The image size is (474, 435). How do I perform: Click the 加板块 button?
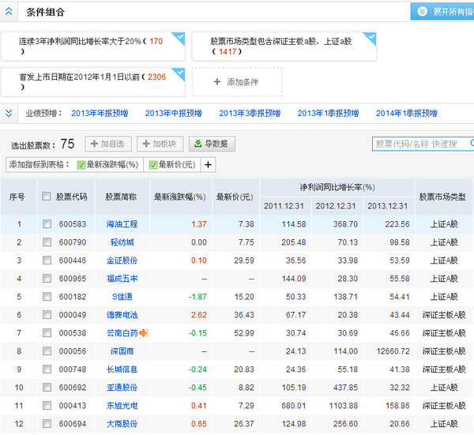160,144
